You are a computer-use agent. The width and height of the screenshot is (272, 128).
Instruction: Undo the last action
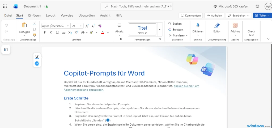click(6, 25)
